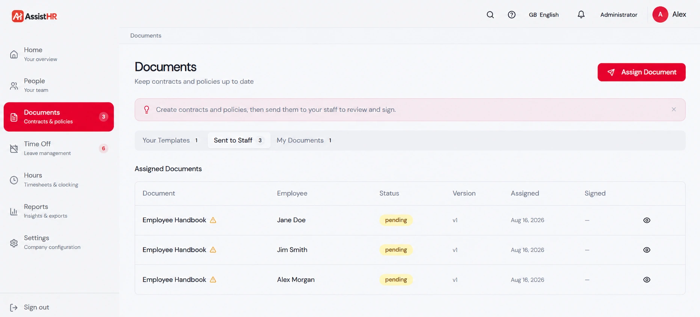Viewport: 700px width, 317px height.
Task: Open Reports in sidebar
Action: click(x=59, y=211)
